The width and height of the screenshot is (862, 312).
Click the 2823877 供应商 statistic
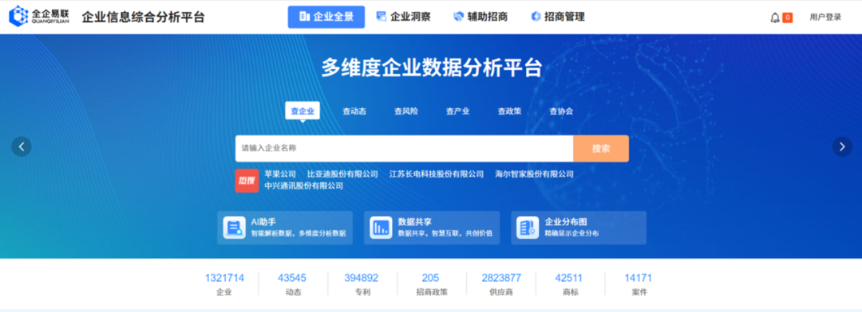(x=500, y=284)
